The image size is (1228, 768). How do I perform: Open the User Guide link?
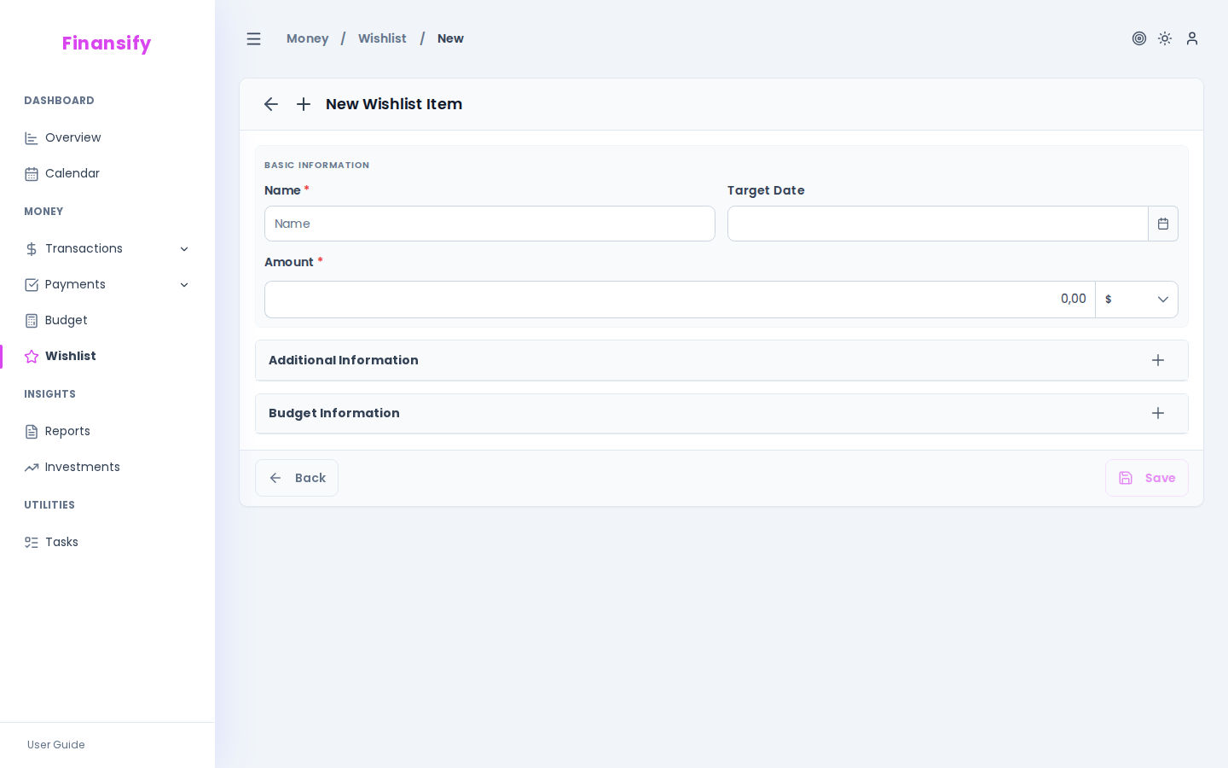[55, 745]
